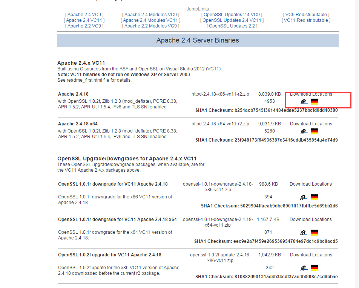Click German flag for openssl-1.0.1r-downgrade x64 package
The image size is (359, 288).
point(314,232)
